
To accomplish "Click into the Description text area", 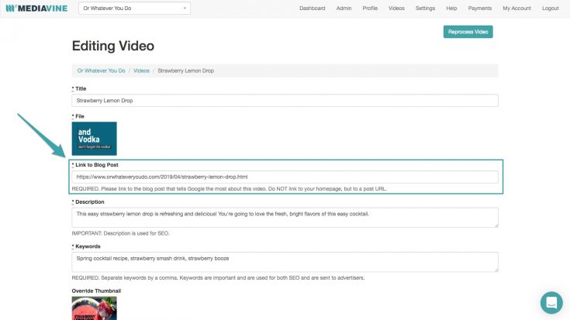I will [x=285, y=217].
